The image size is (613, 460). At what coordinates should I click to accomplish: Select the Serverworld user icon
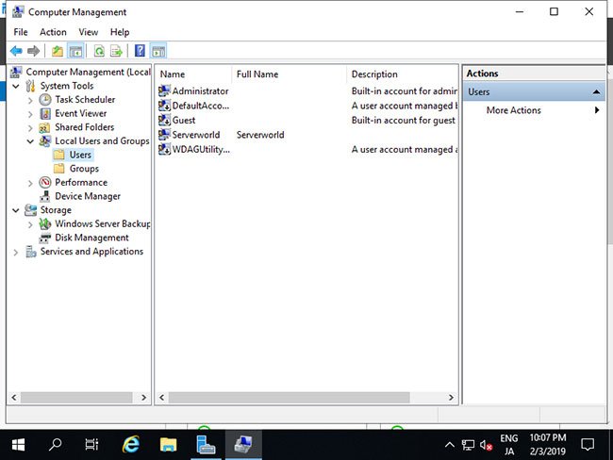164,135
